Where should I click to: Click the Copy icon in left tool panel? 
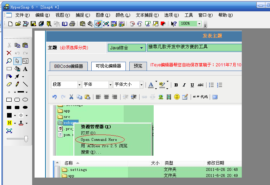[x=17, y=45]
